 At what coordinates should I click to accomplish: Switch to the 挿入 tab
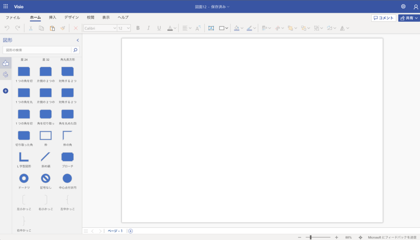pyautogui.click(x=52, y=18)
